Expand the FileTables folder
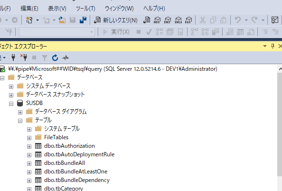Viewport: 282px width, 191px height. (x=29, y=138)
